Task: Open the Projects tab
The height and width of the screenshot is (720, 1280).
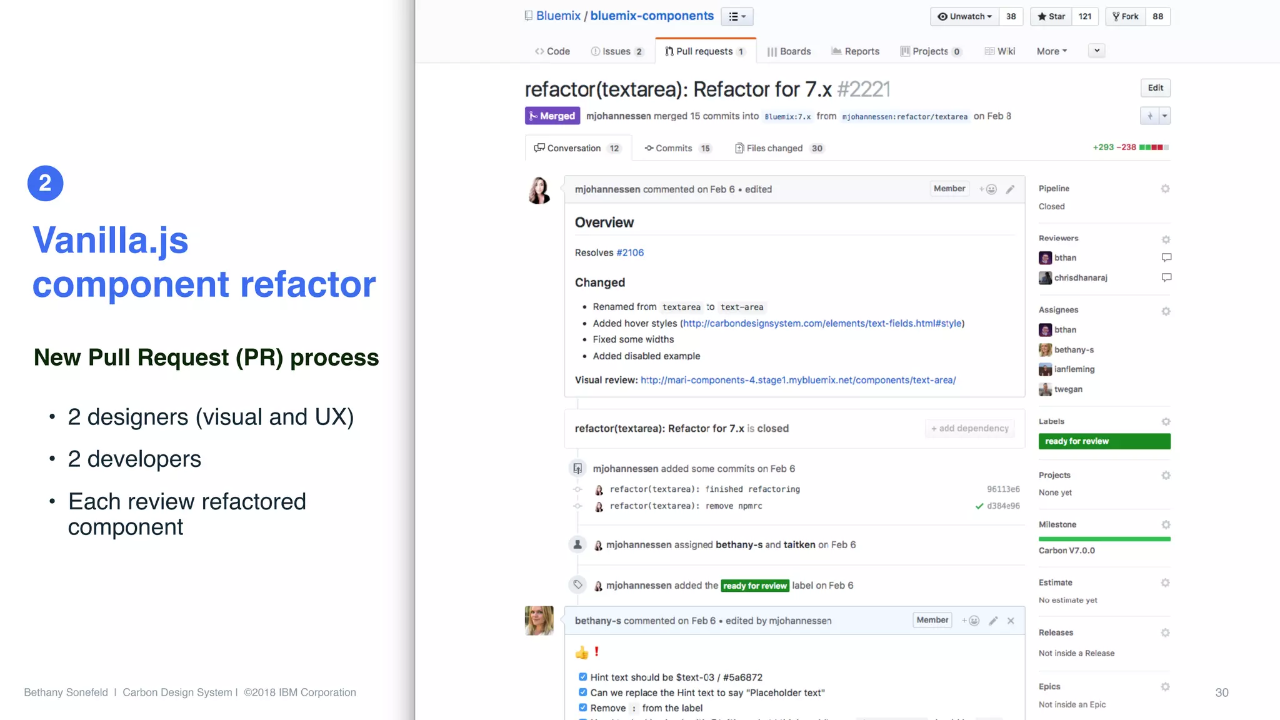Action: point(931,51)
